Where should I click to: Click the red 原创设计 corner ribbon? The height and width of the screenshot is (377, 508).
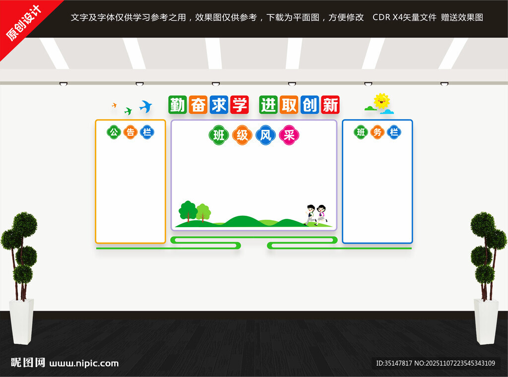point(24,23)
